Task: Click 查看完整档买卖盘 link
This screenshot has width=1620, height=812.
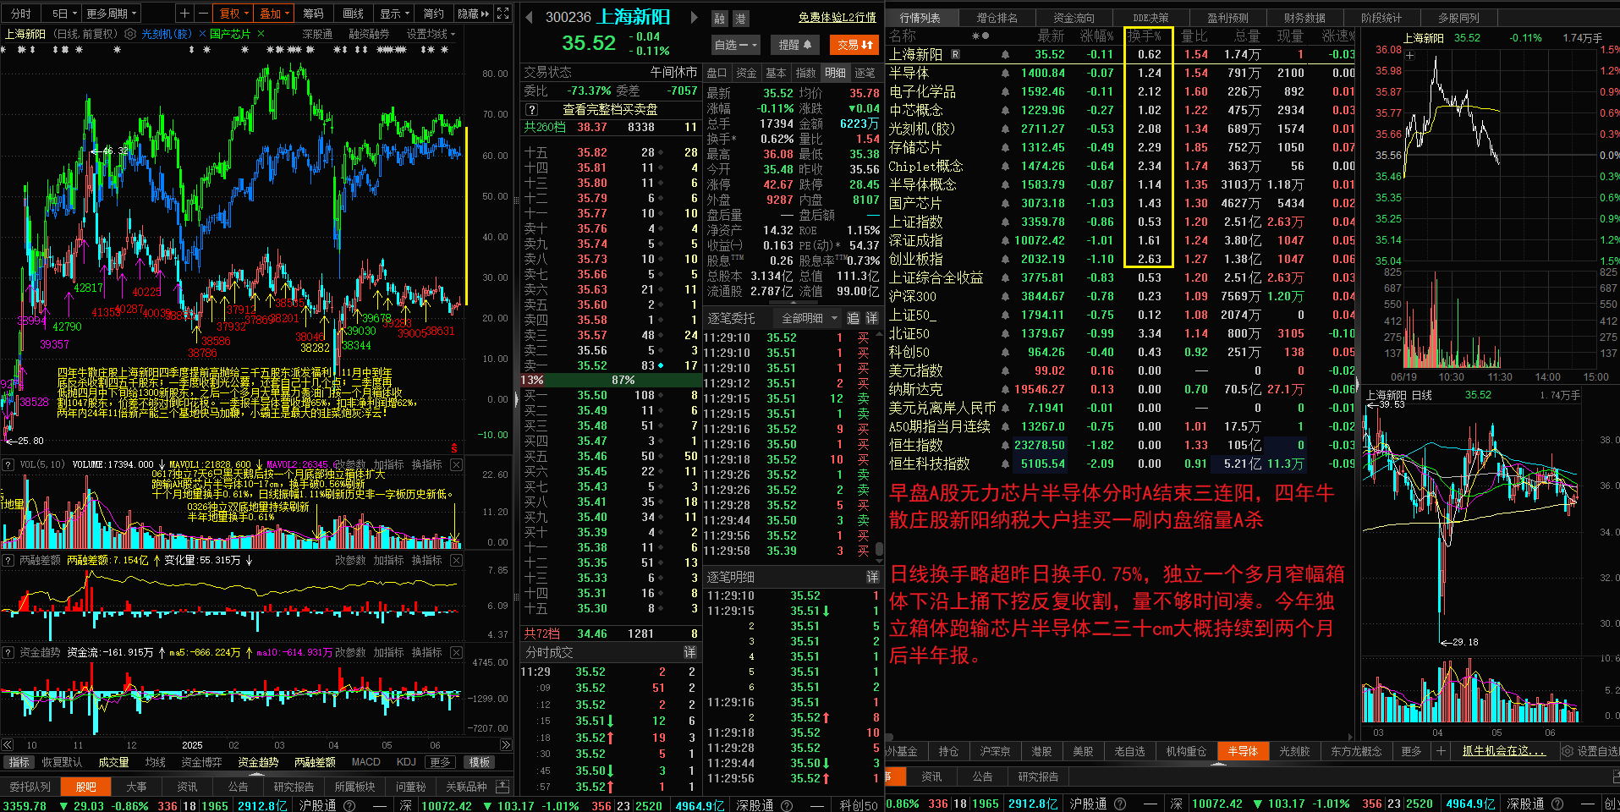Action: click(610, 109)
